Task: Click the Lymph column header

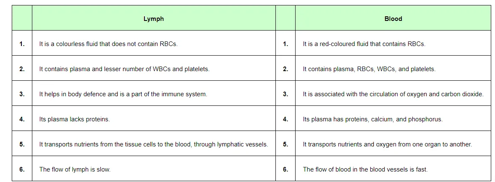Action: [x=154, y=19]
